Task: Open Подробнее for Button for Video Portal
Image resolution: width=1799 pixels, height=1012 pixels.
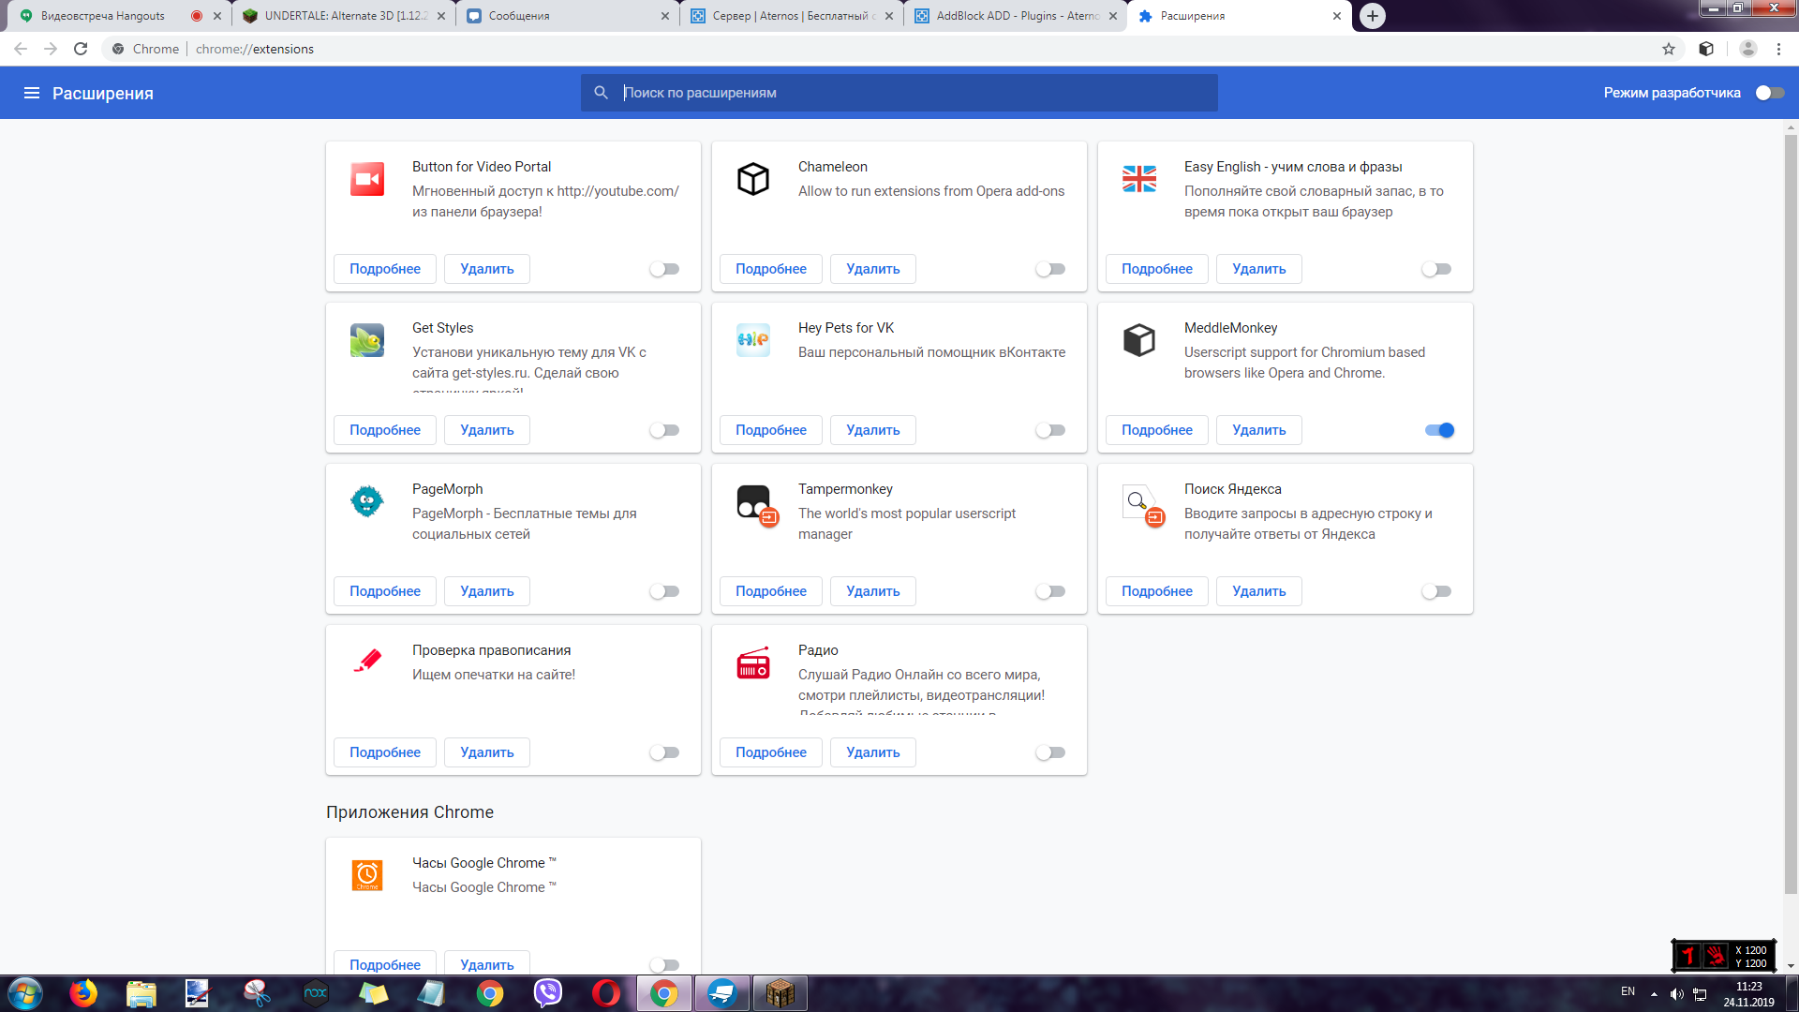Action: pos(385,269)
